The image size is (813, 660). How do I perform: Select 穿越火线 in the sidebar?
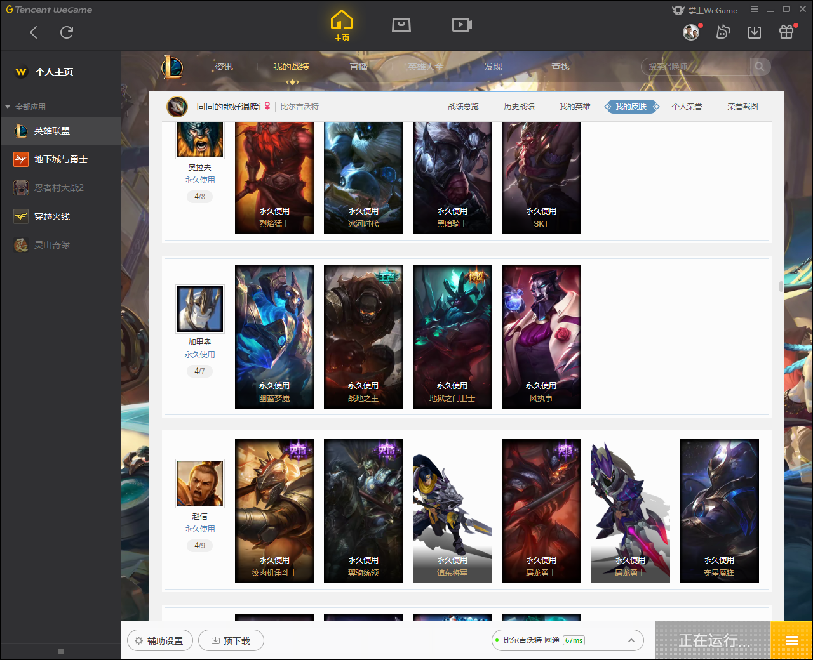click(x=60, y=216)
